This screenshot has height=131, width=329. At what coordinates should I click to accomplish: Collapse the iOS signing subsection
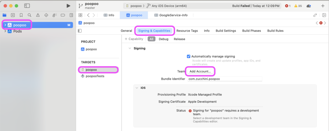click(137, 88)
